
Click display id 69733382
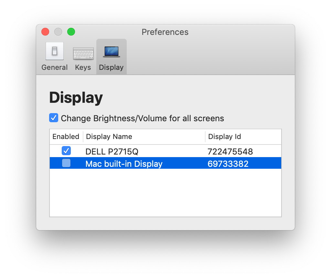tap(228, 164)
